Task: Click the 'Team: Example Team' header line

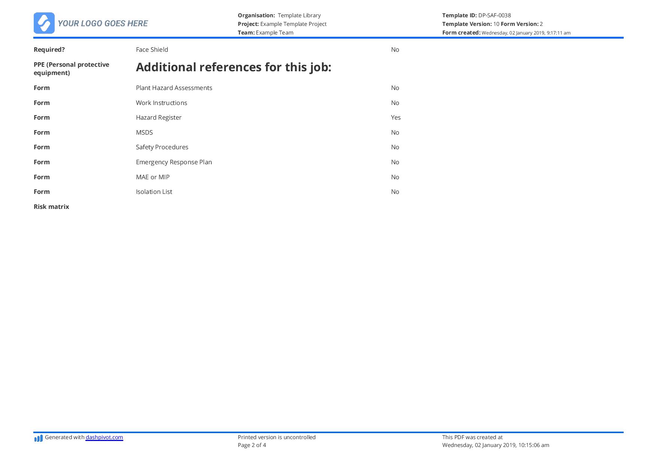Action: click(266, 33)
